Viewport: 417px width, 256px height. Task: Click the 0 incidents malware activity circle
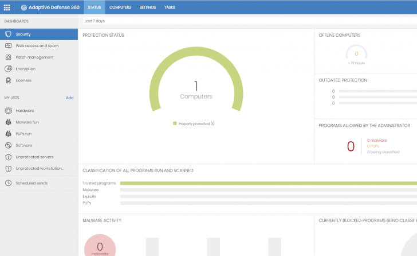pos(100,246)
